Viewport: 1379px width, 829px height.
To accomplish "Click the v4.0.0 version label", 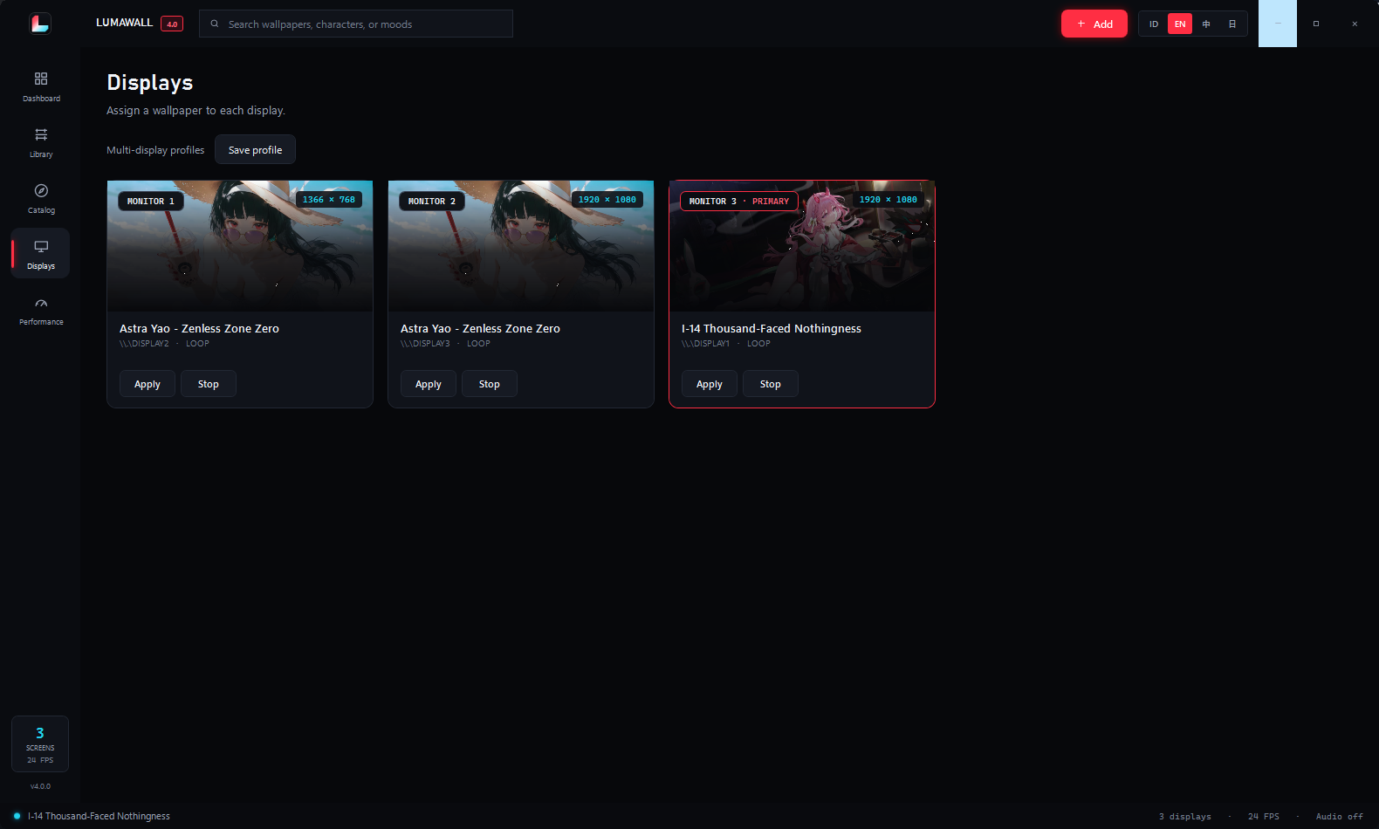I will (x=40, y=786).
